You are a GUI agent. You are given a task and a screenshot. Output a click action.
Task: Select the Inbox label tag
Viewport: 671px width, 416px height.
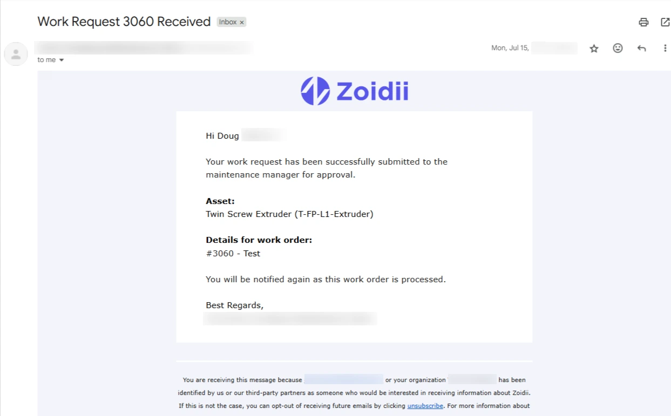228,22
